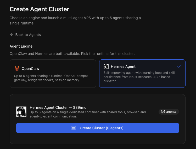Click the OpenClaw description about OpenAI-compat gateway
Viewport: 196px width, 149px height.
coord(51,78)
